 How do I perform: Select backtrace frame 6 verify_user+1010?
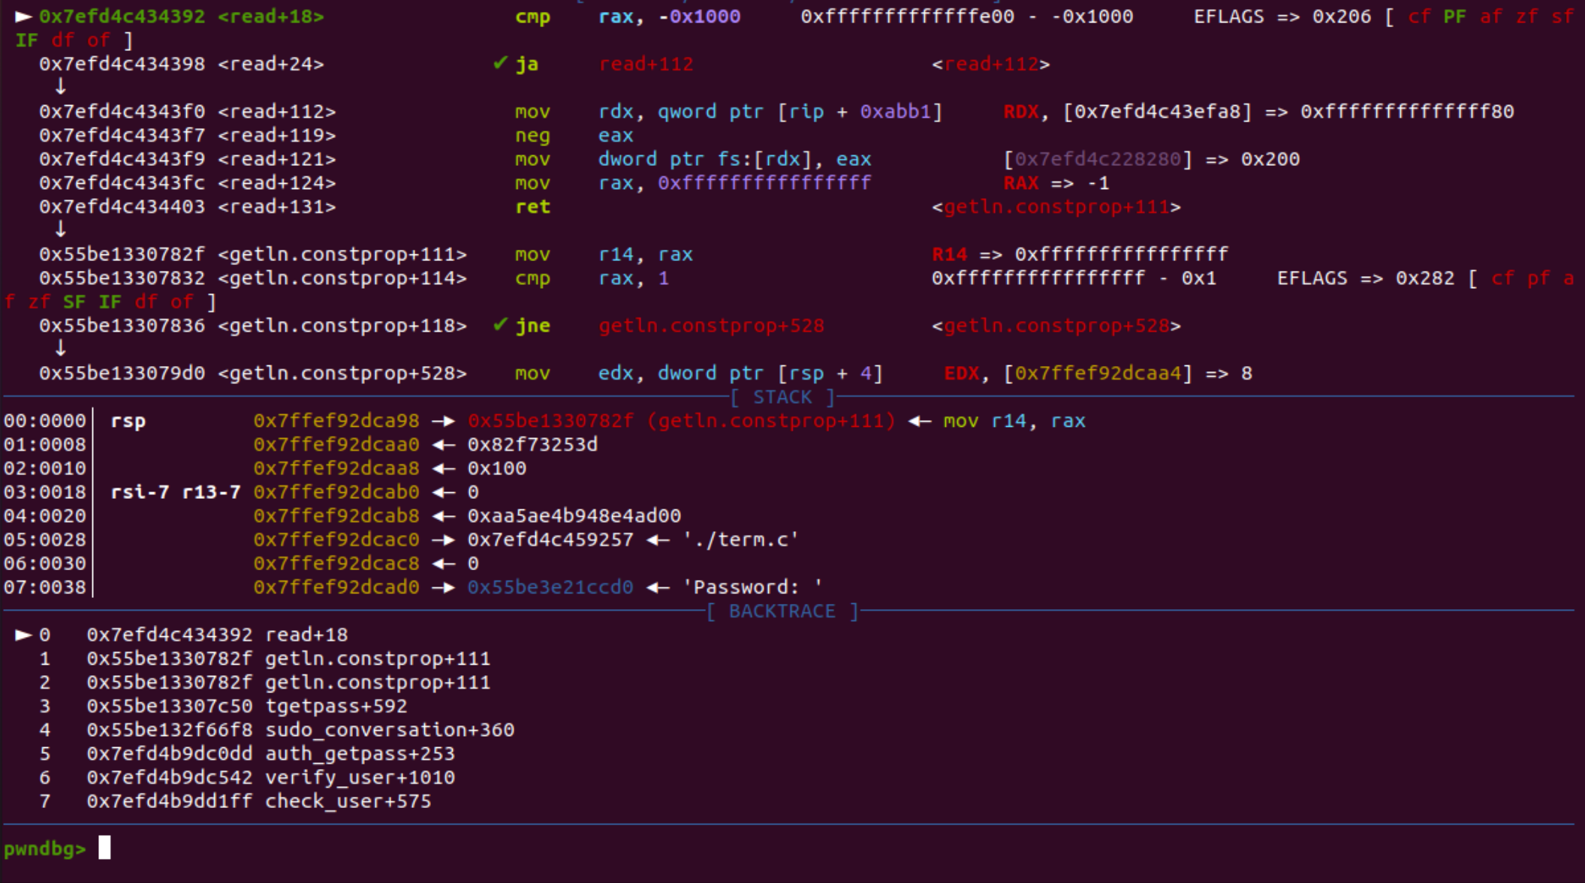[x=246, y=777]
